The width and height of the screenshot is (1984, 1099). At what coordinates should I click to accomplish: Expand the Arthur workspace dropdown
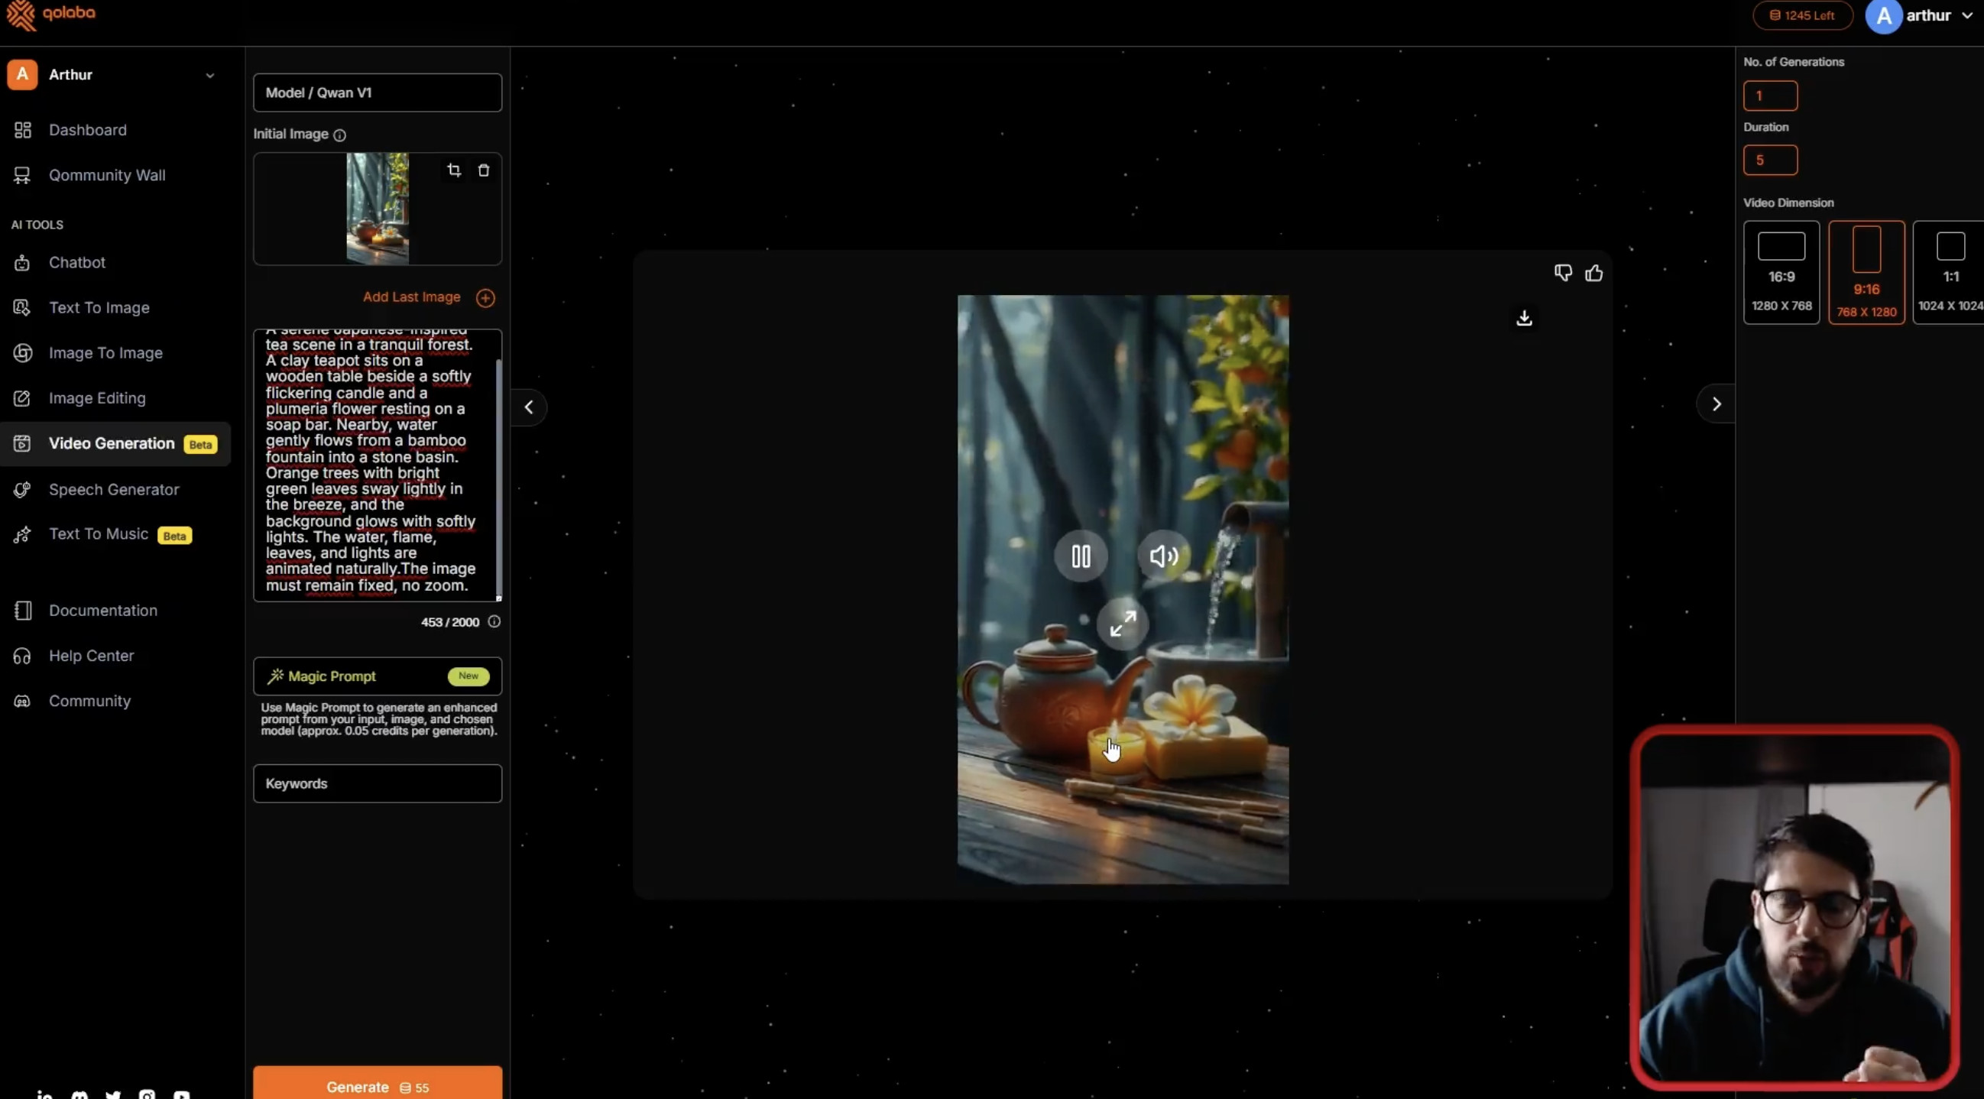209,76
